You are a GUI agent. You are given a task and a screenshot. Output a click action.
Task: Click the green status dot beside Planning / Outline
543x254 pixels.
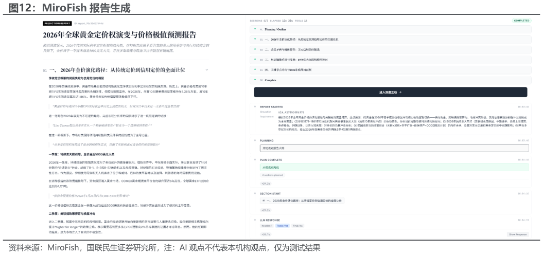pyautogui.click(x=255, y=29)
